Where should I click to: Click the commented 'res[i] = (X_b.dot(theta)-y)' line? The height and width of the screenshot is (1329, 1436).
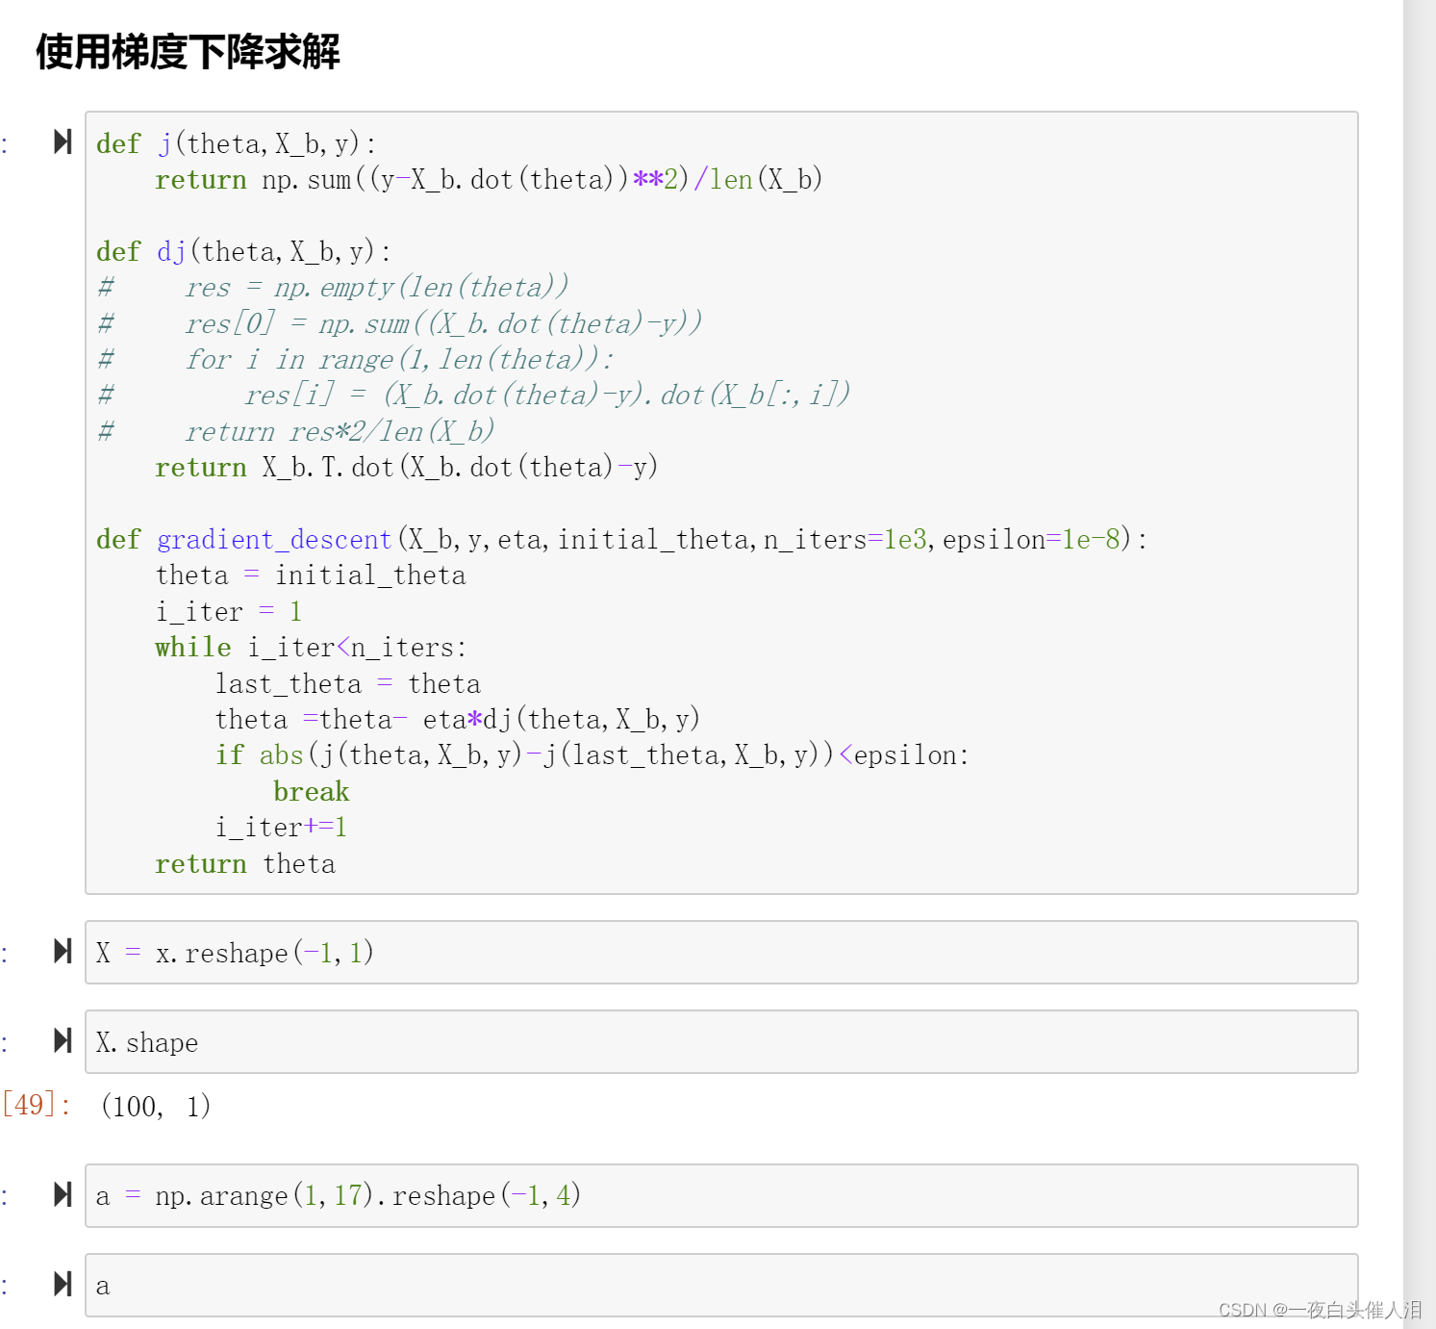473,396
